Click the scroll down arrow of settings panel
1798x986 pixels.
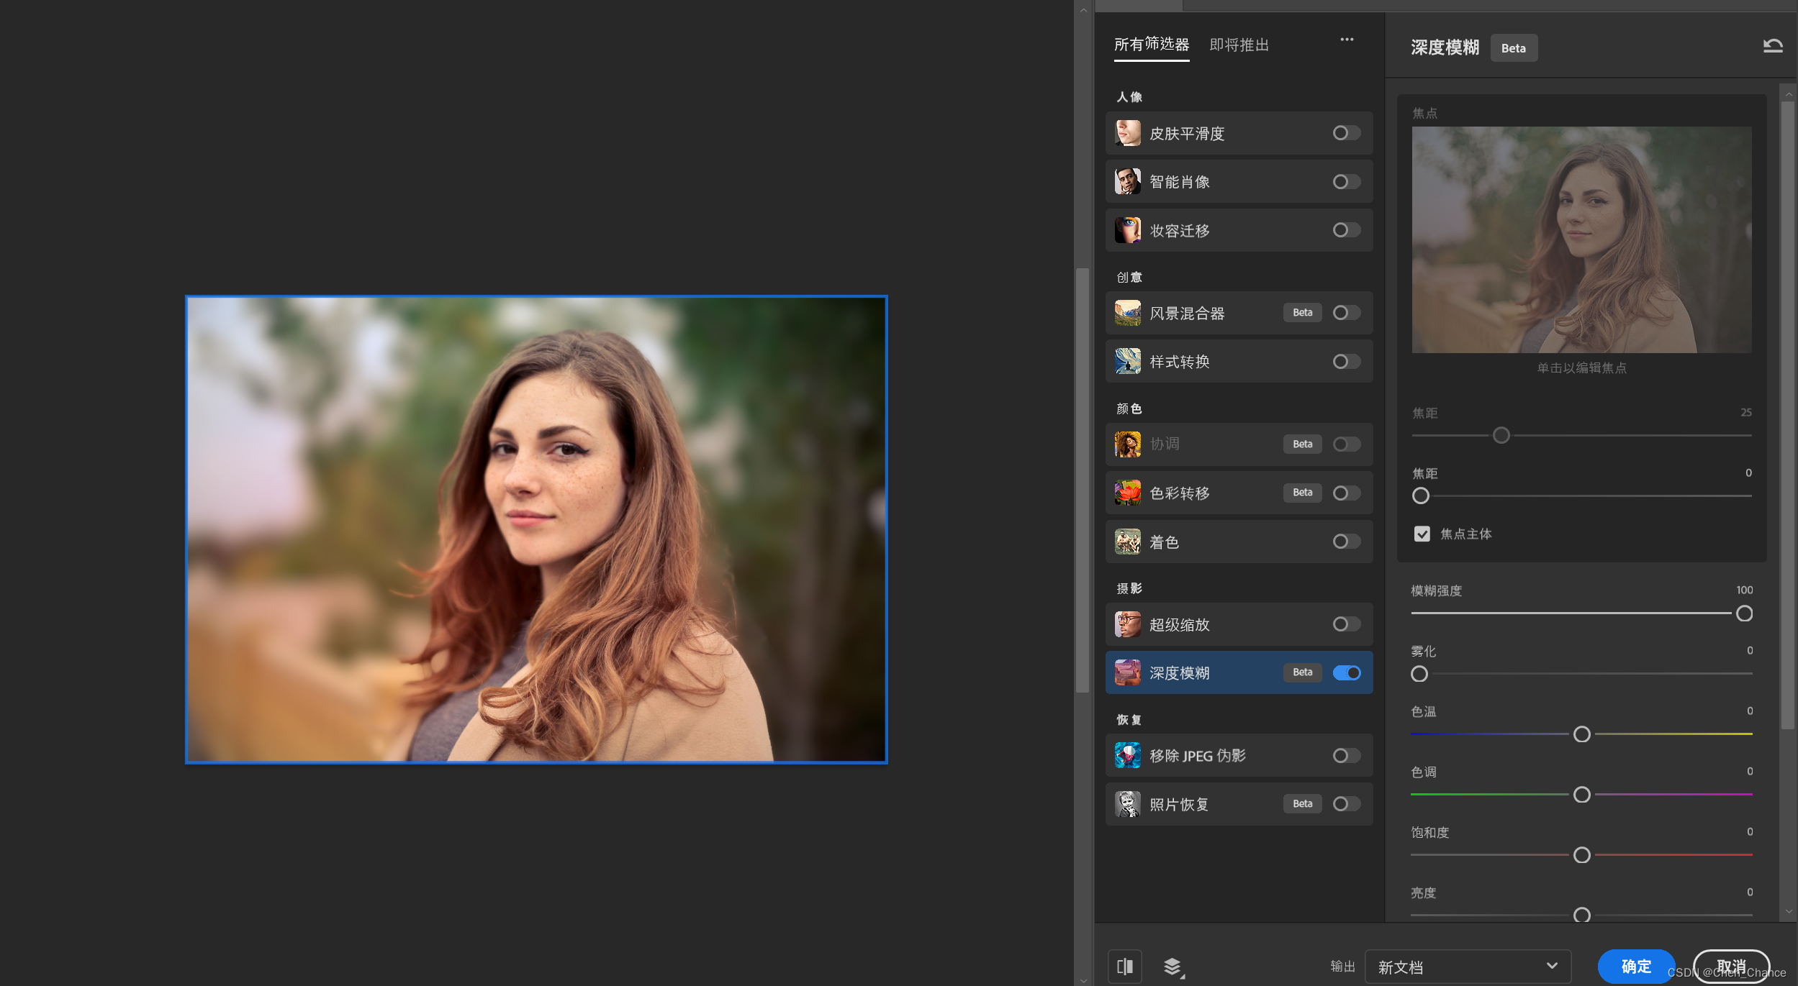coord(1789,911)
